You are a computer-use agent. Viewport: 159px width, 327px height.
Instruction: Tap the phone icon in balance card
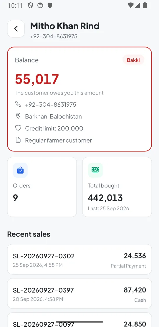(x=18, y=104)
